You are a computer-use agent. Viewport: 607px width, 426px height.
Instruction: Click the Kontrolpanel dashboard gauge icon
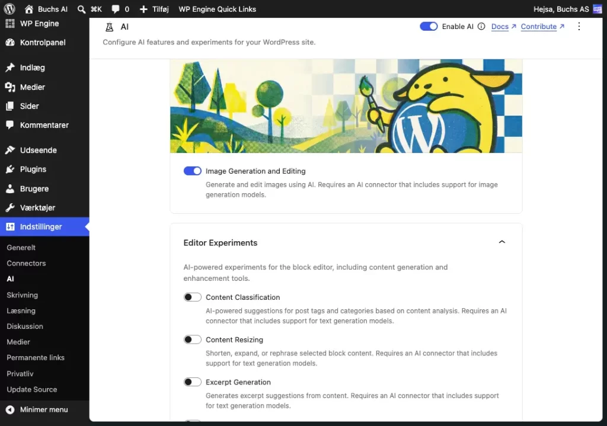click(x=10, y=43)
